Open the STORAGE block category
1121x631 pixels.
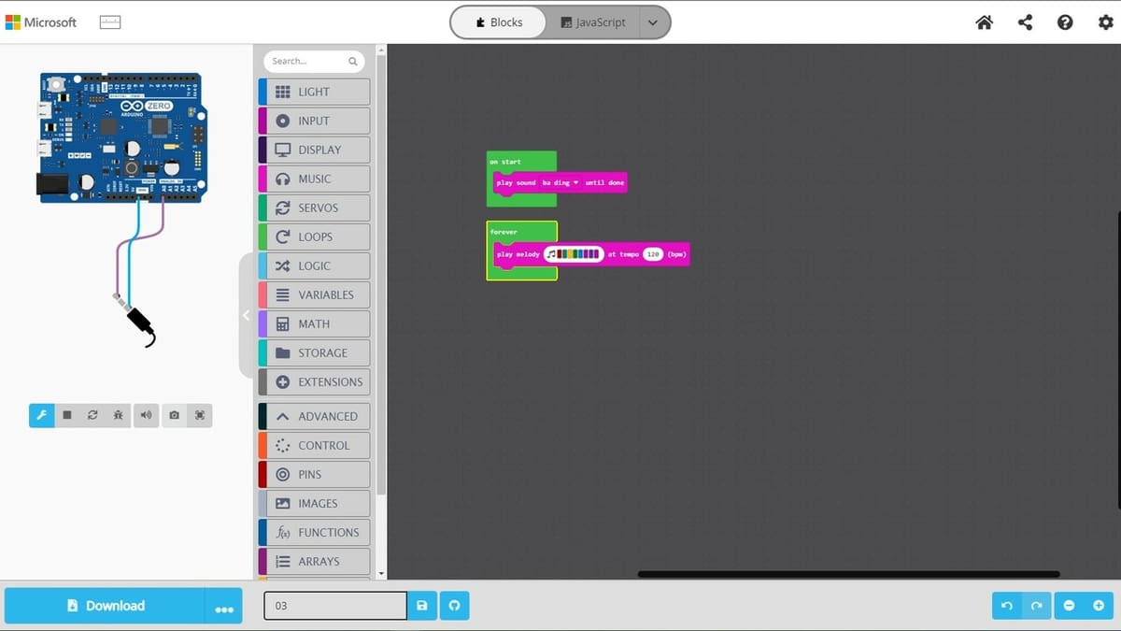pyautogui.click(x=314, y=352)
